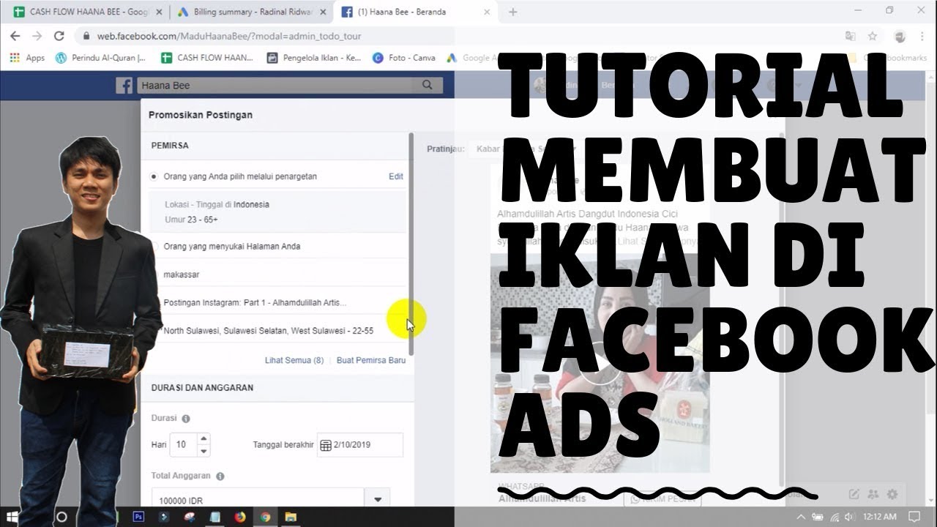Open Pengelola Iklan bookmark
Image resolution: width=937 pixels, height=527 pixels.
pos(314,58)
